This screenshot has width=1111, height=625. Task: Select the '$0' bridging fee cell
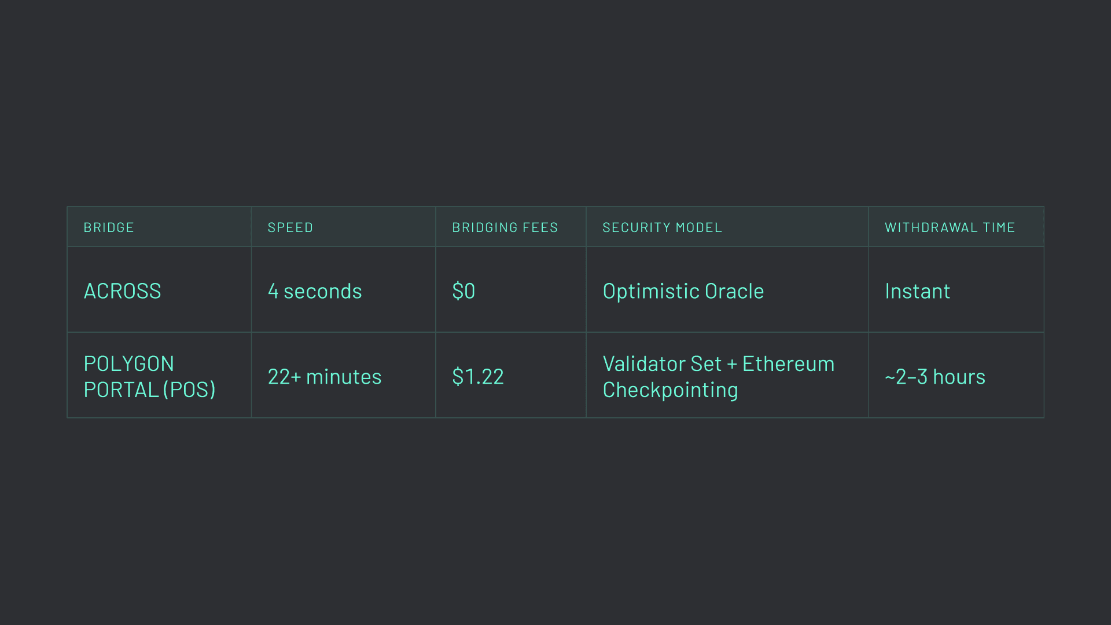pyautogui.click(x=463, y=291)
